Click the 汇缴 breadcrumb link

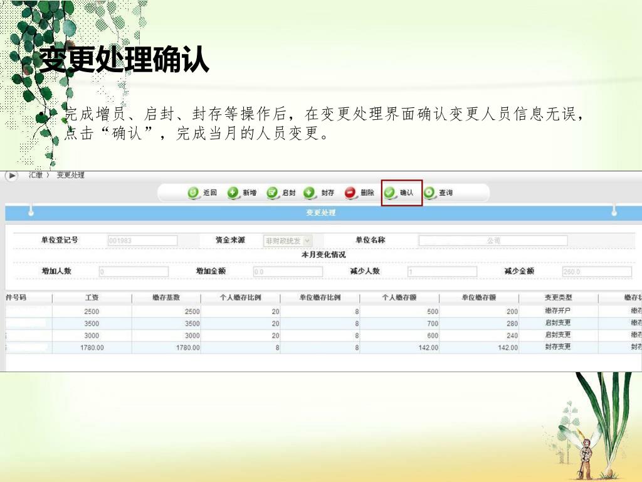pyautogui.click(x=35, y=175)
